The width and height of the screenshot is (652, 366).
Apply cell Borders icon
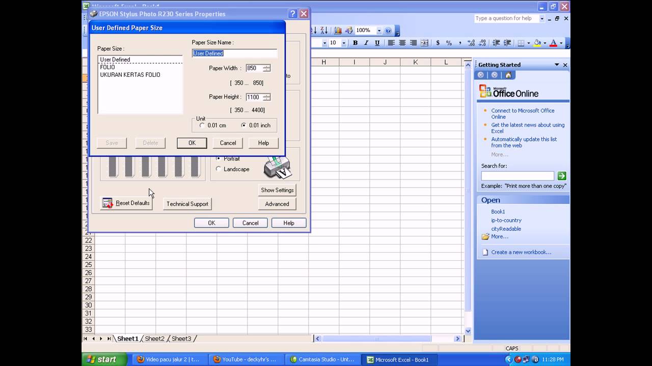point(521,43)
